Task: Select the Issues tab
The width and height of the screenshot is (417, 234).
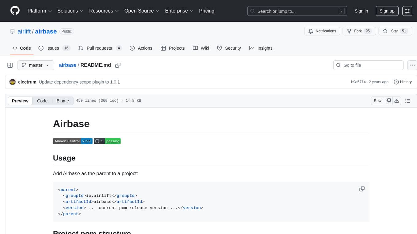Action: [54, 48]
